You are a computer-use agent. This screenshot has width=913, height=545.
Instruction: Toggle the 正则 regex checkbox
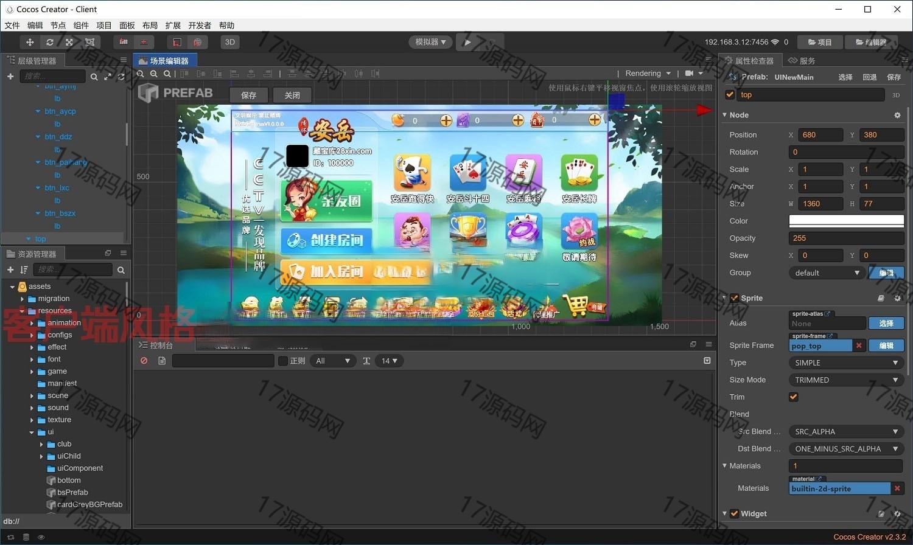[x=282, y=361]
